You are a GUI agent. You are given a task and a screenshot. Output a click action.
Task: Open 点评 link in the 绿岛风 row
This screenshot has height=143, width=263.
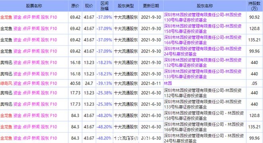point(27,83)
